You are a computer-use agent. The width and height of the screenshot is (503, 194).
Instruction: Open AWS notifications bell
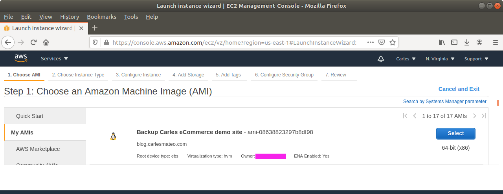click(380, 59)
